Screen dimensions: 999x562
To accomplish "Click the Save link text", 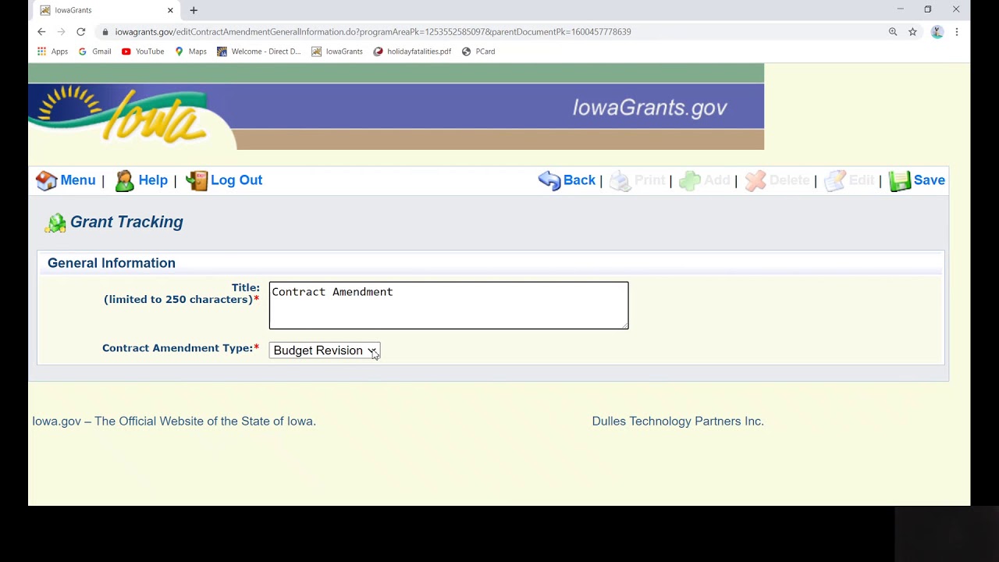I will 930,180.
